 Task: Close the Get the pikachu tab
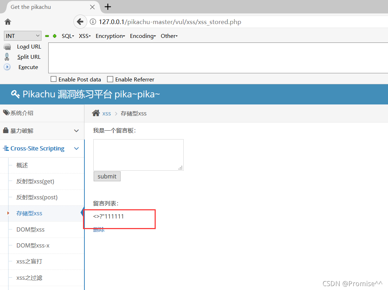(x=92, y=7)
